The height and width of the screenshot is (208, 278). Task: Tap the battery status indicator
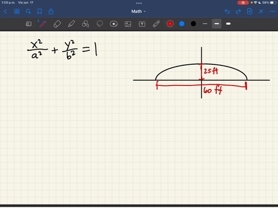coord(273,2)
